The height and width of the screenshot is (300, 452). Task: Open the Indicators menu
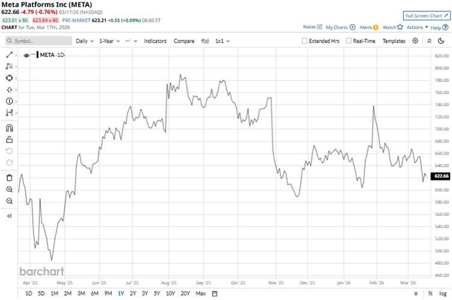(155, 41)
